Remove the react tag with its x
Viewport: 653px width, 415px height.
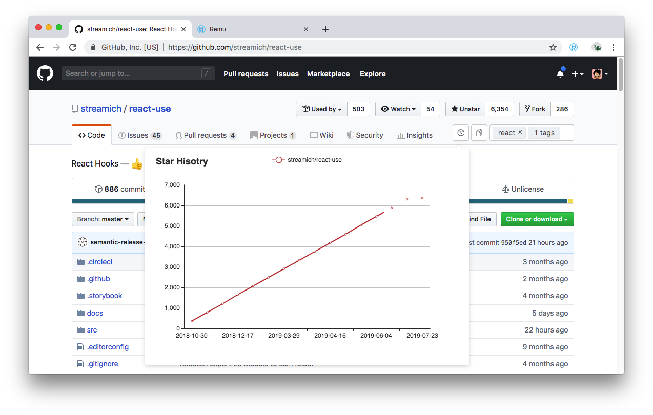tap(520, 132)
